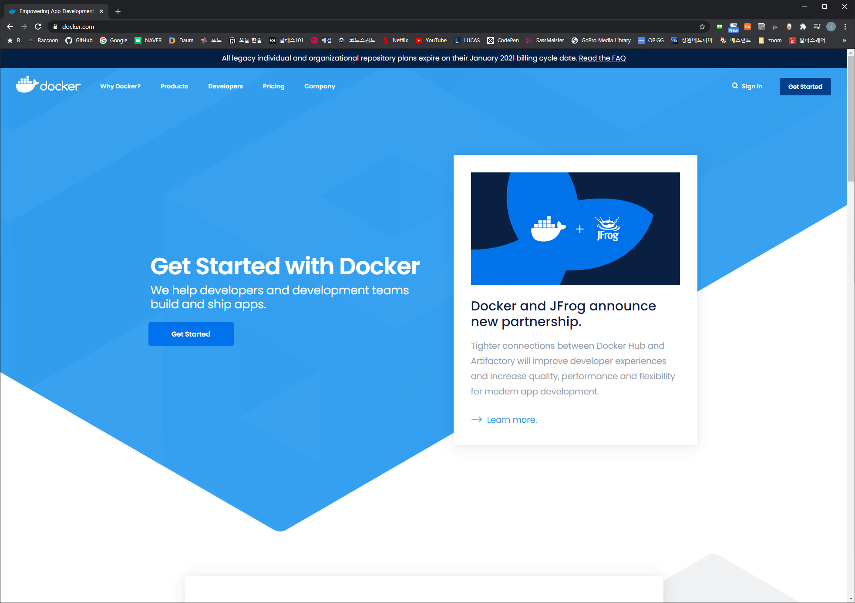
Task: Bookmark this page with the star icon
Action: pyautogui.click(x=702, y=27)
